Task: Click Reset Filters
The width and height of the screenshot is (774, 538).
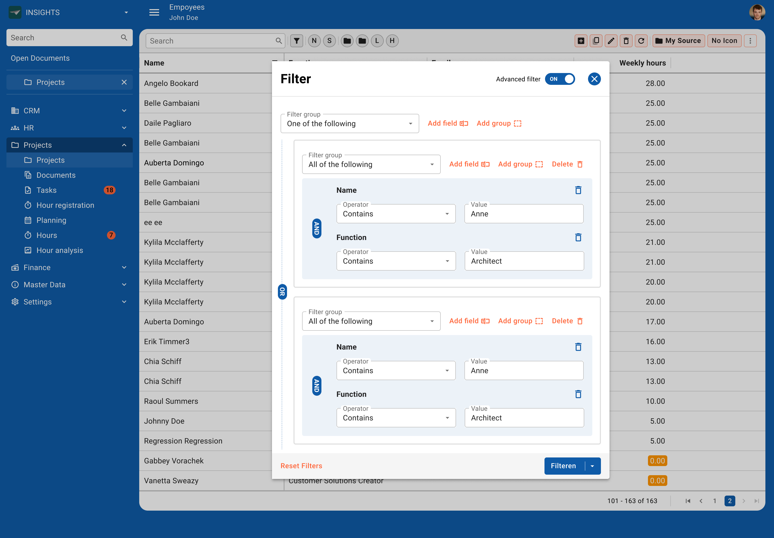Action: [301, 466]
